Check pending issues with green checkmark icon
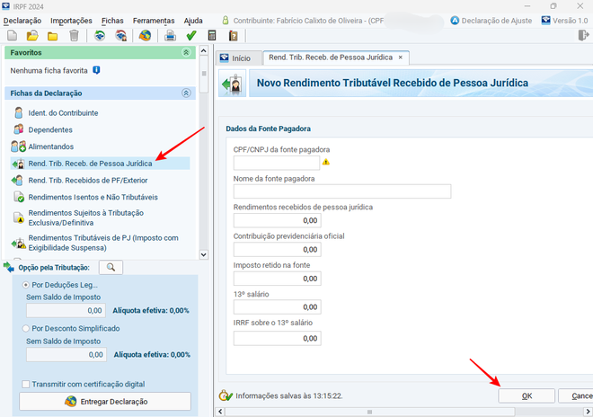This screenshot has width=593, height=417. point(191,36)
